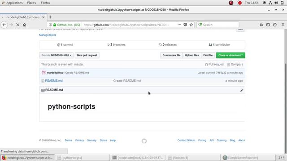Open the 0 releases link

[x=168, y=45]
